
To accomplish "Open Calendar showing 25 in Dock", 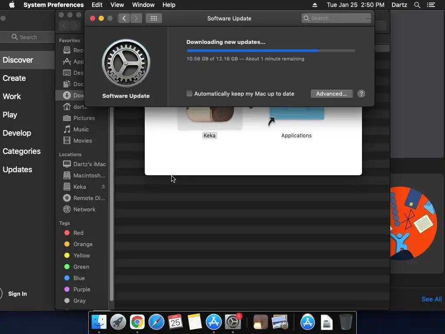I will (x=175, y=322).
